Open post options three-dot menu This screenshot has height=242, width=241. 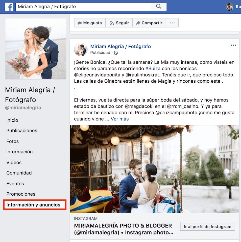[x=233, y=45]
